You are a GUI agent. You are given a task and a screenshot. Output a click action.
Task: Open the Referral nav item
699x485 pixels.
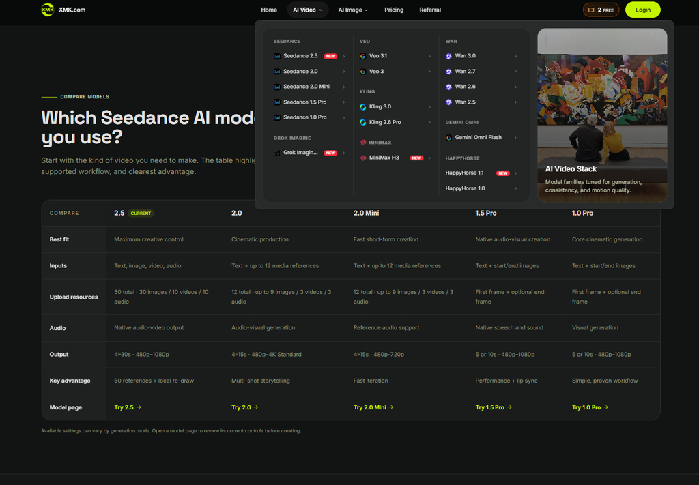coord(430,10)
